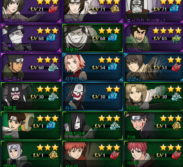Select the Kurenai+2 character card

[31, 11]
